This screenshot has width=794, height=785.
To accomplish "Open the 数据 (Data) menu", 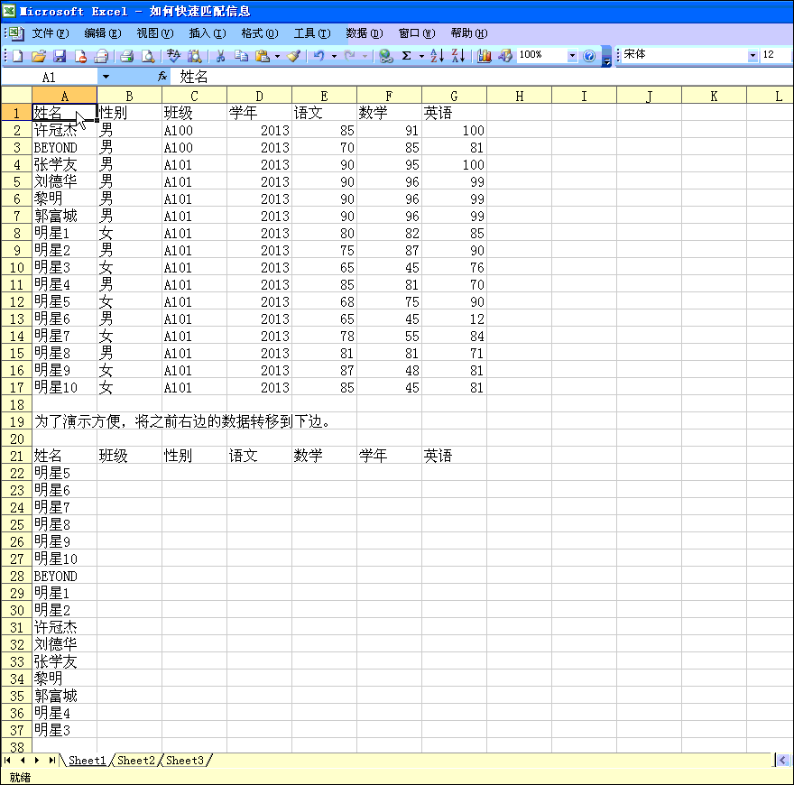I will [364, 33].
